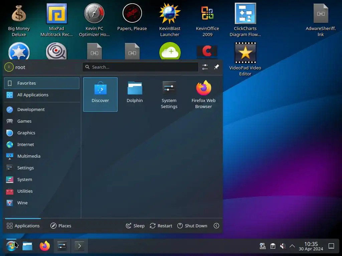Open Utilities category

pos(42,191)
